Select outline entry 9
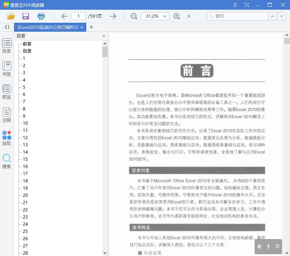 24,116
